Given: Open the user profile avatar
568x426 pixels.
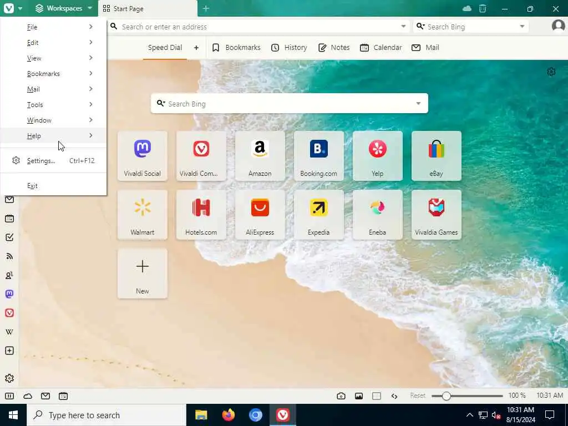Looking at the screenshot, I should [558, 26].
